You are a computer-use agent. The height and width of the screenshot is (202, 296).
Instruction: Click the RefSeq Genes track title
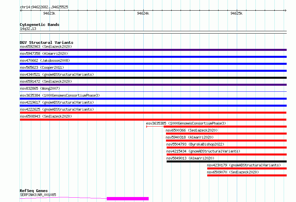pos(34,191)
